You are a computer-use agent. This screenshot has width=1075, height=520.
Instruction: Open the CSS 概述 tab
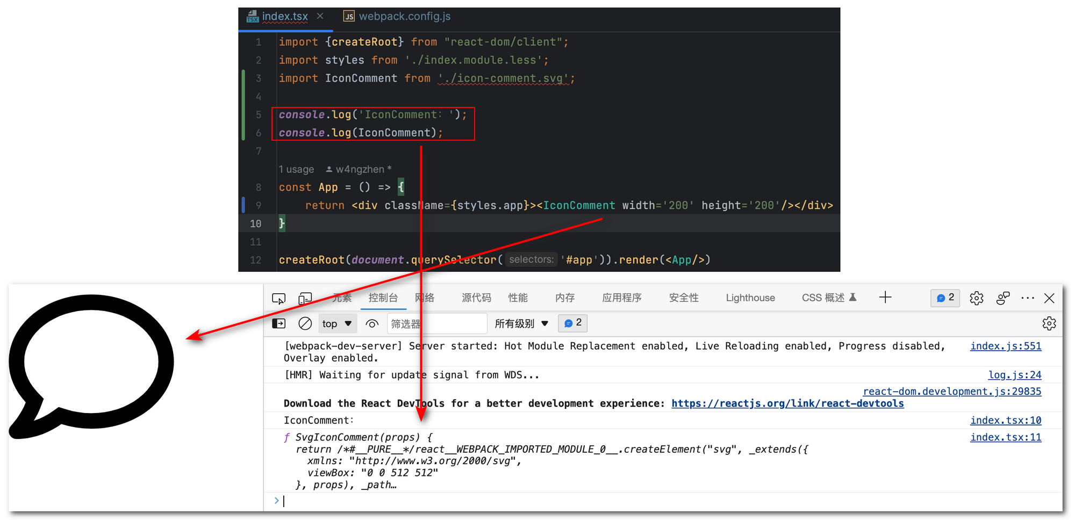pyautogui.click(x=829, y=298)
